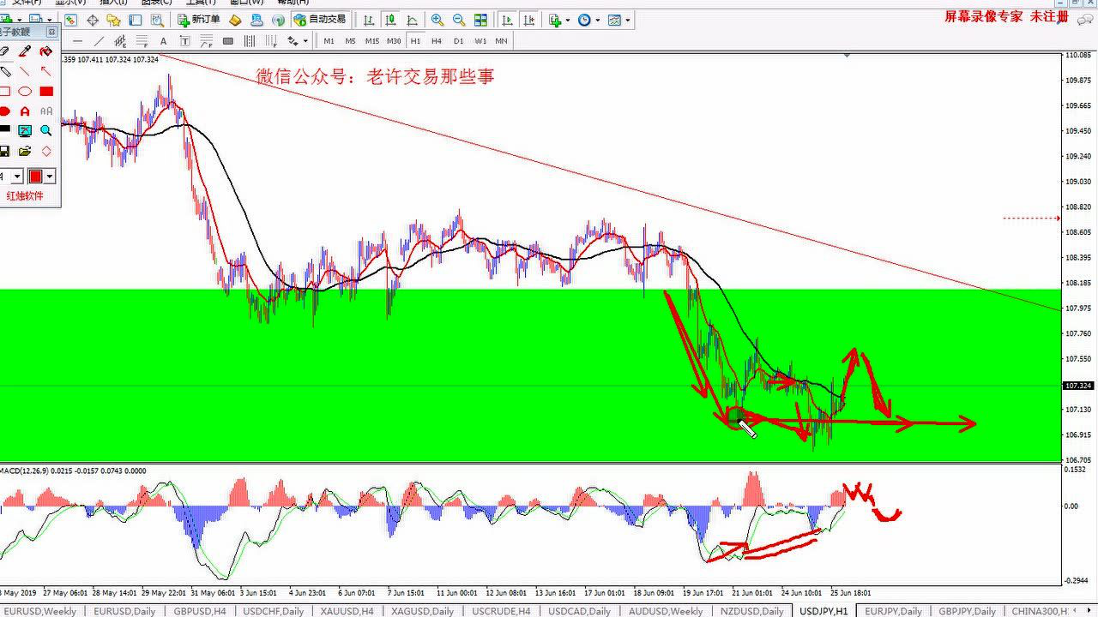
Task: Open the tile windows grid icon
Action: (480, 20)
